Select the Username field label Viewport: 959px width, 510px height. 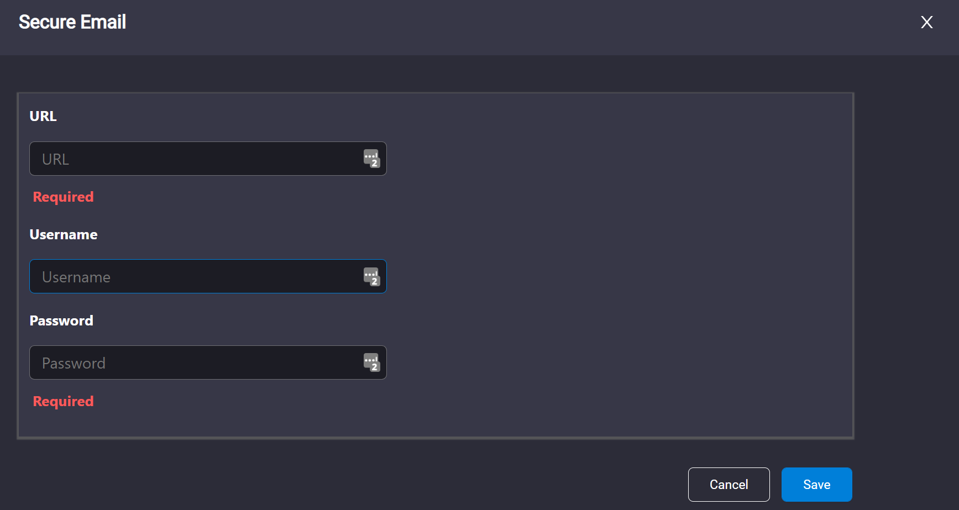(x=64, y=235)
